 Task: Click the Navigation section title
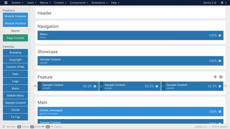(48, 26)
